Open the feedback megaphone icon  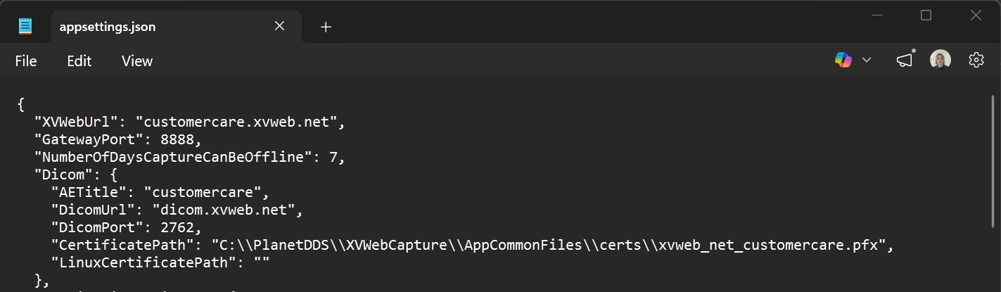coord(905,61)
